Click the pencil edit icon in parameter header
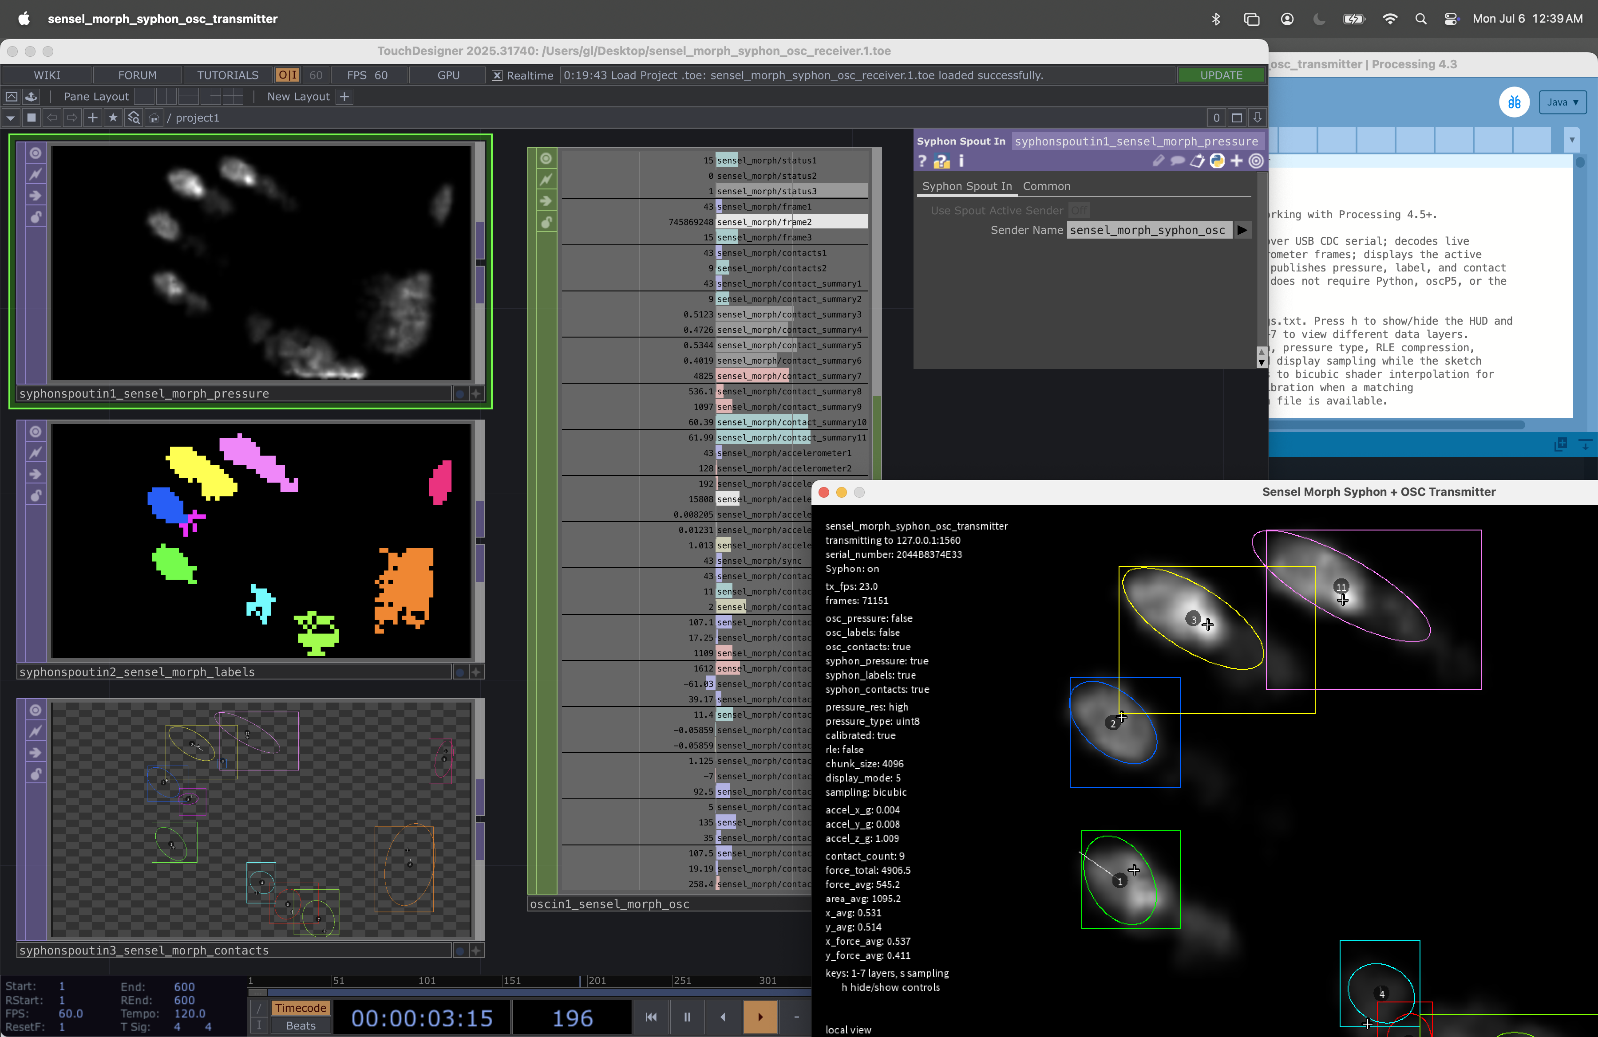This screenshot has height=1037, width=1598. pyautogui.click(x=1158, y=161)
